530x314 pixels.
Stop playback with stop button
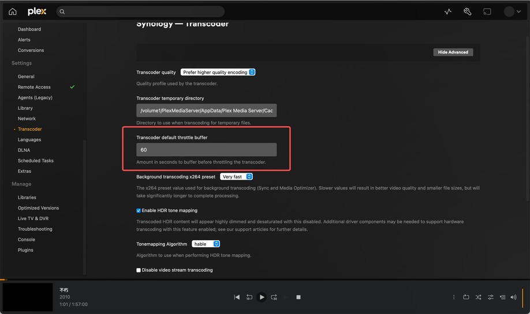tap(298, 297)
